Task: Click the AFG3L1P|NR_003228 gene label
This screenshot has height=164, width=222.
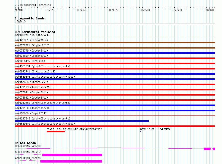Action: [x=28, y=146]
